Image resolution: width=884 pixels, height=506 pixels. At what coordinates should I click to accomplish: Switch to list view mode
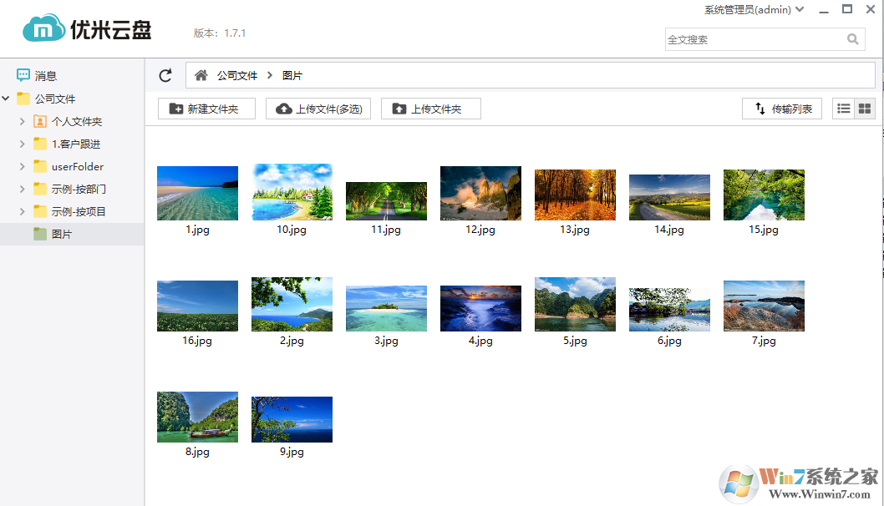pos(845,108)
